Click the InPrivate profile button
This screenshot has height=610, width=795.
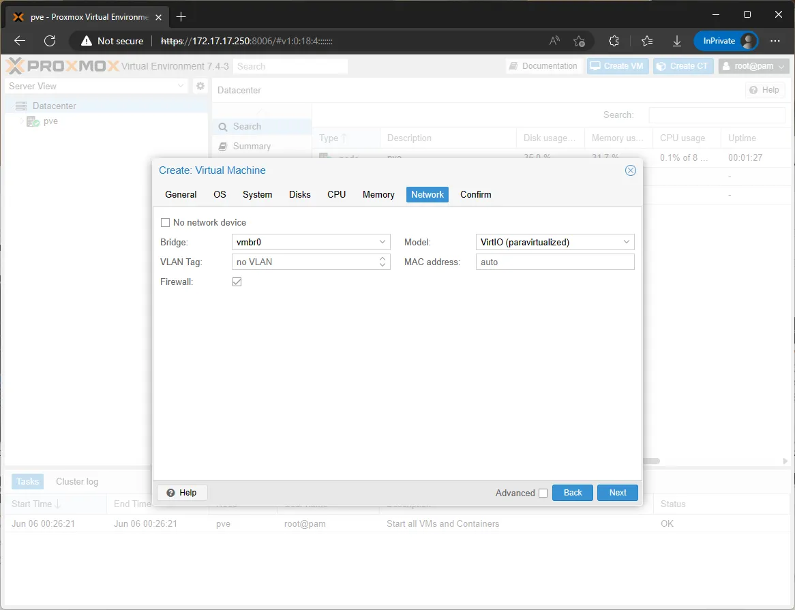coord(725,41)
